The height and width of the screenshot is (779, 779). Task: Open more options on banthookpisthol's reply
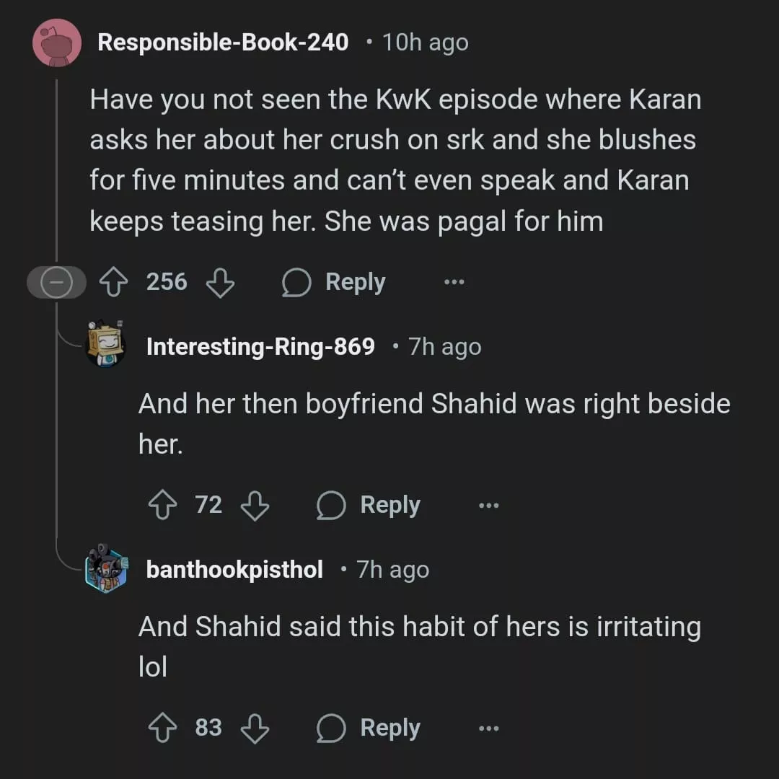coord(489,729)
